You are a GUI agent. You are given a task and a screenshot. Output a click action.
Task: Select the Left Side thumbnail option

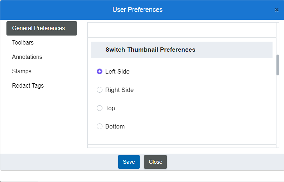coord(100,71)
